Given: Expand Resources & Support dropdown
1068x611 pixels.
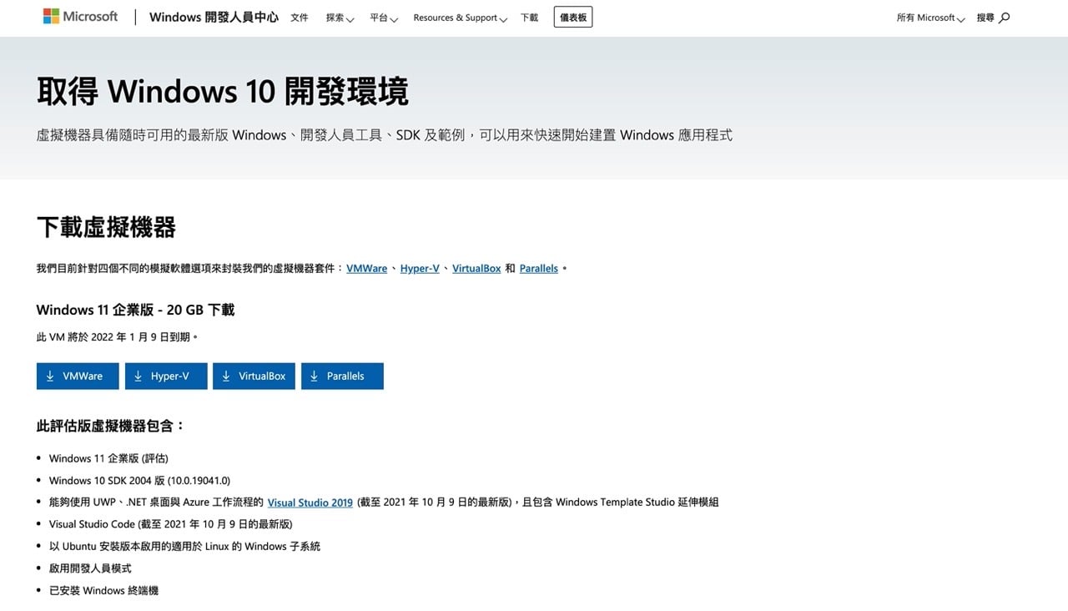Looking at the screenshot, I should point(460,18).
